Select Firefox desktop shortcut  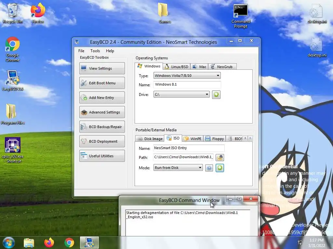pyautogui.click(x=38, y=13)
